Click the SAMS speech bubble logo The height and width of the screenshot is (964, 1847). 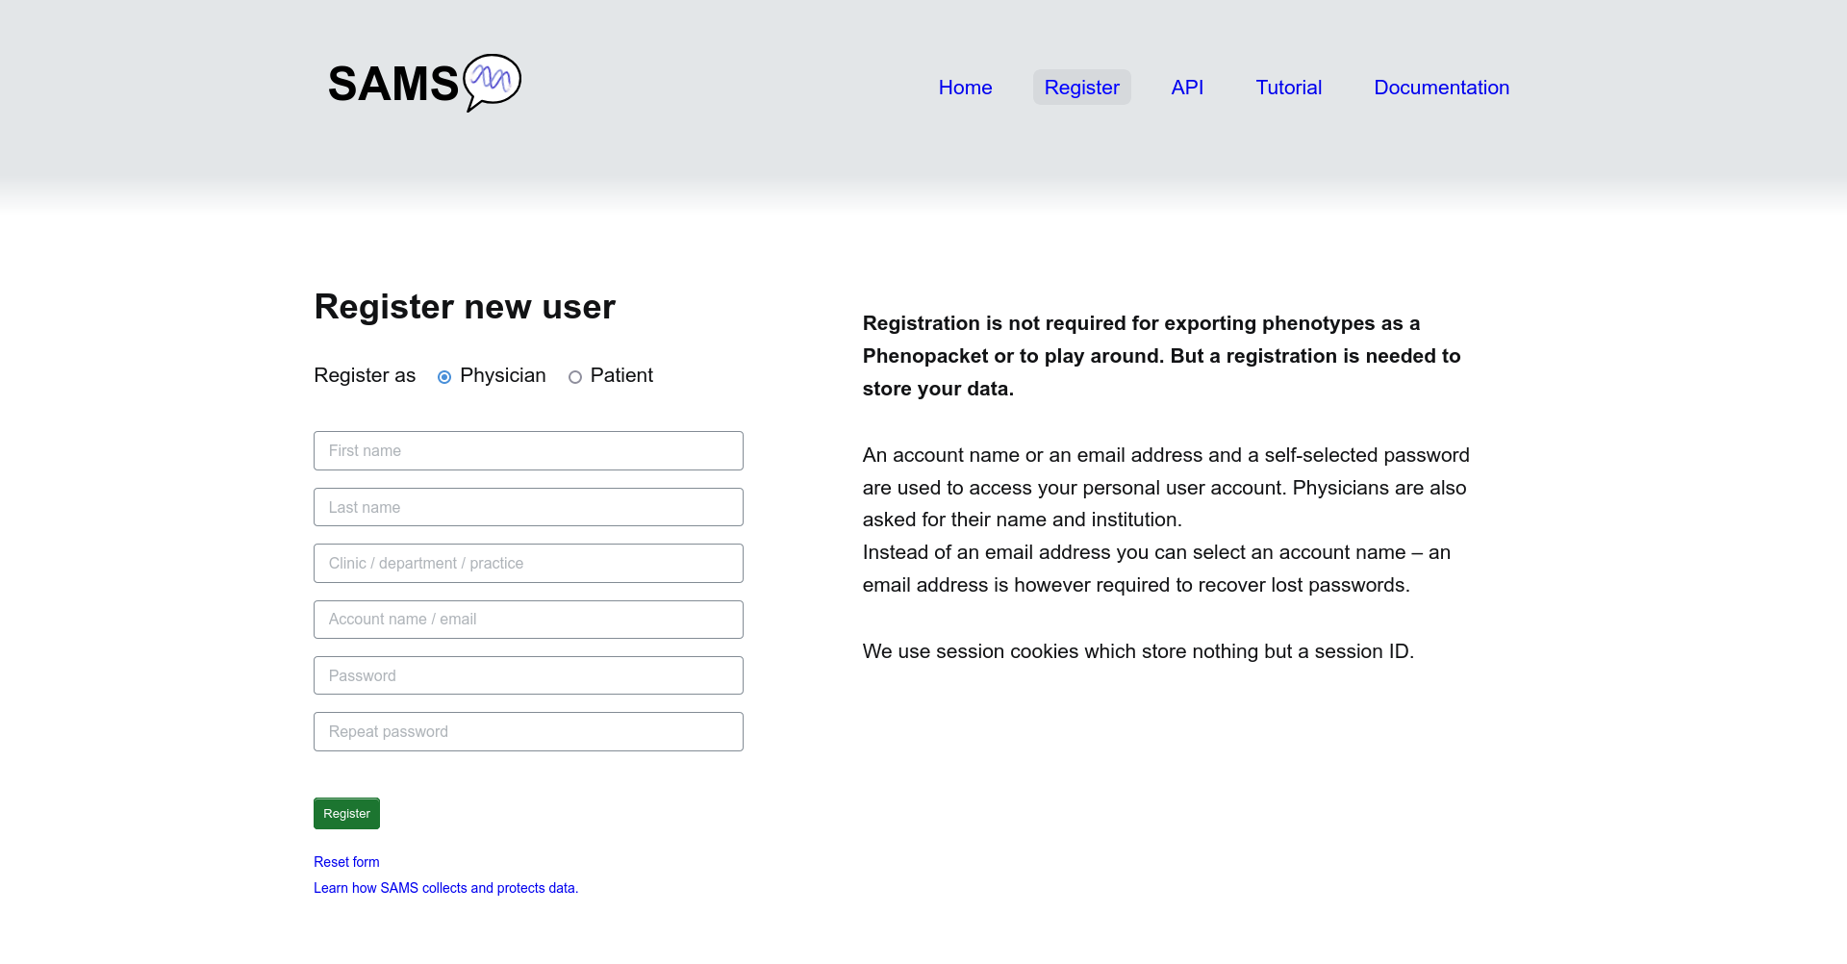point(424,83)
